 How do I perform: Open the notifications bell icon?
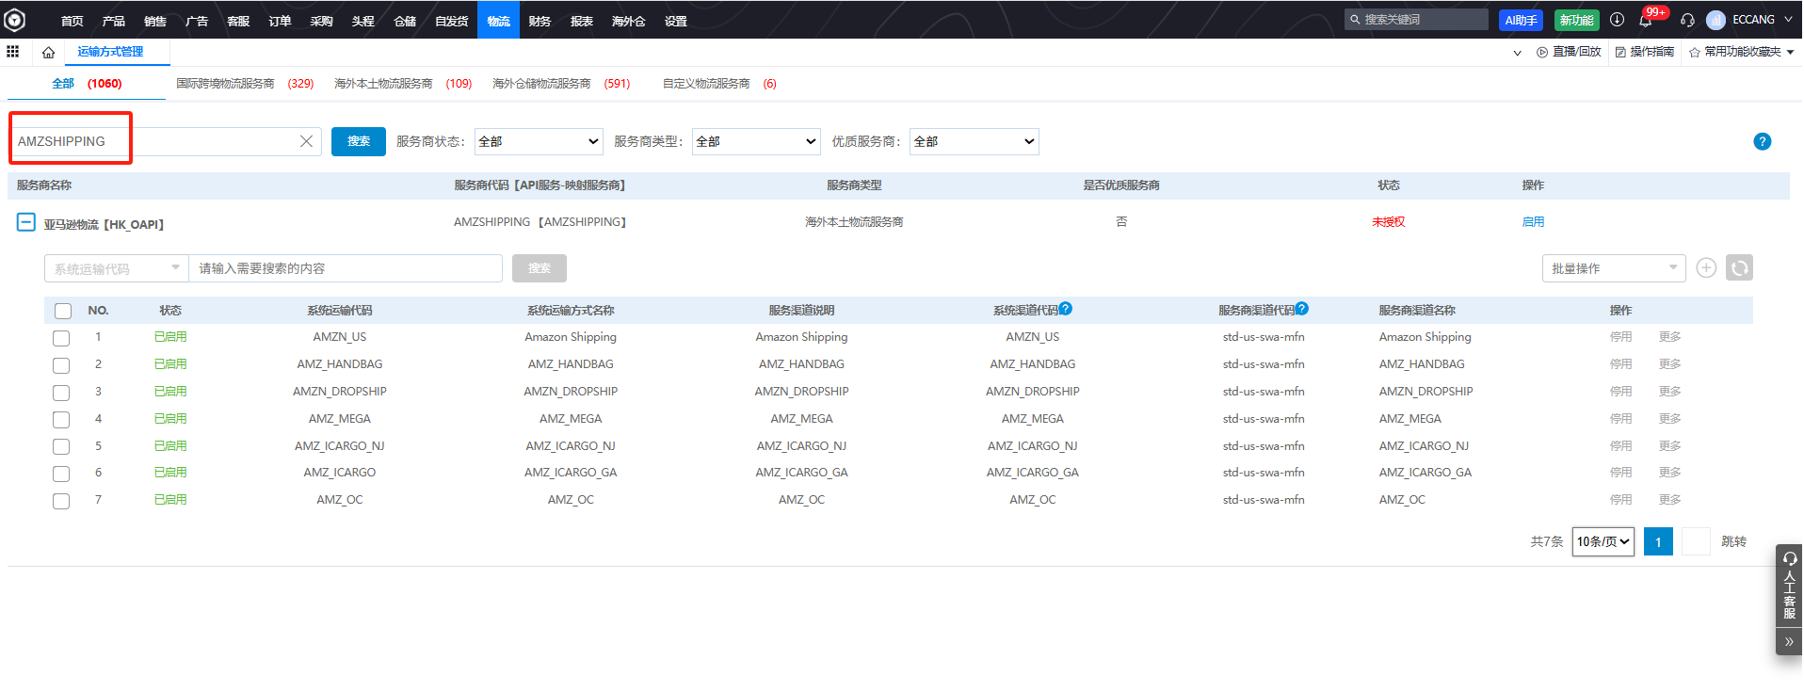click(x=1646, y=20)
